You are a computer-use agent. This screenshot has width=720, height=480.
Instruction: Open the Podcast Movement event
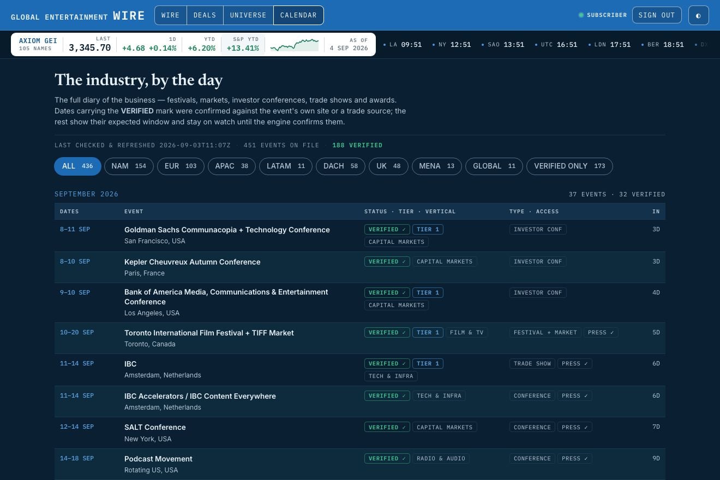158,459
